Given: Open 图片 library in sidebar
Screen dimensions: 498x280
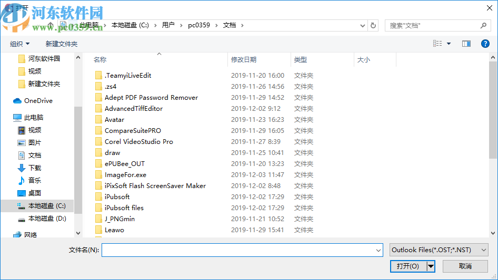Looking at the screenshot, I should pos(29,143).
